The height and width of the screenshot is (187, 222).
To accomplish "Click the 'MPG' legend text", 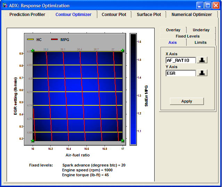I will (x=65, y=40).
